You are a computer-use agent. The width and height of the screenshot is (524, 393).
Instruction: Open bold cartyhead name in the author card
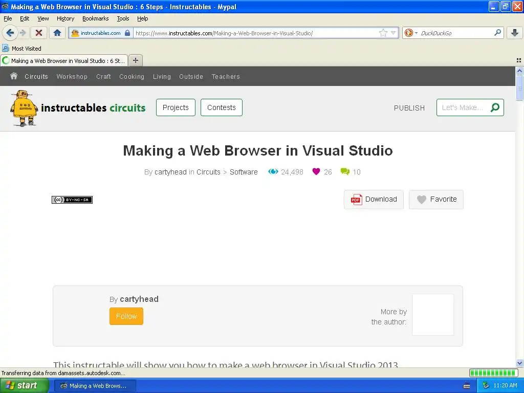pyautogui.click(x=139, y=299)
